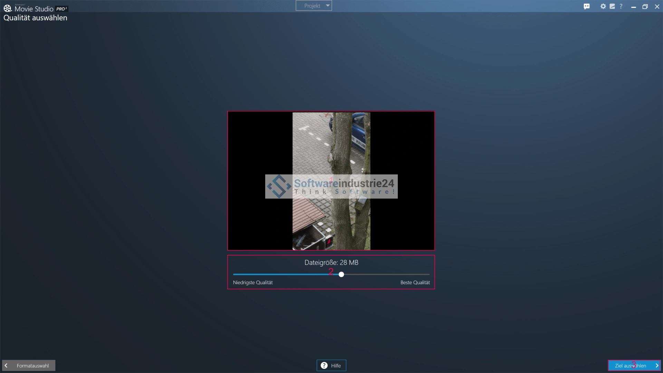Open Hilfe at the bottom center
663x373 pixels.
(335, 365)
